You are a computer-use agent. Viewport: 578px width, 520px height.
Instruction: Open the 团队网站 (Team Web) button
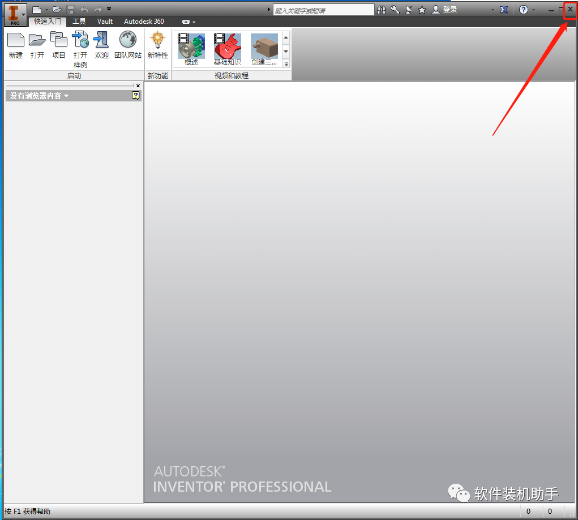coord(128,46)
